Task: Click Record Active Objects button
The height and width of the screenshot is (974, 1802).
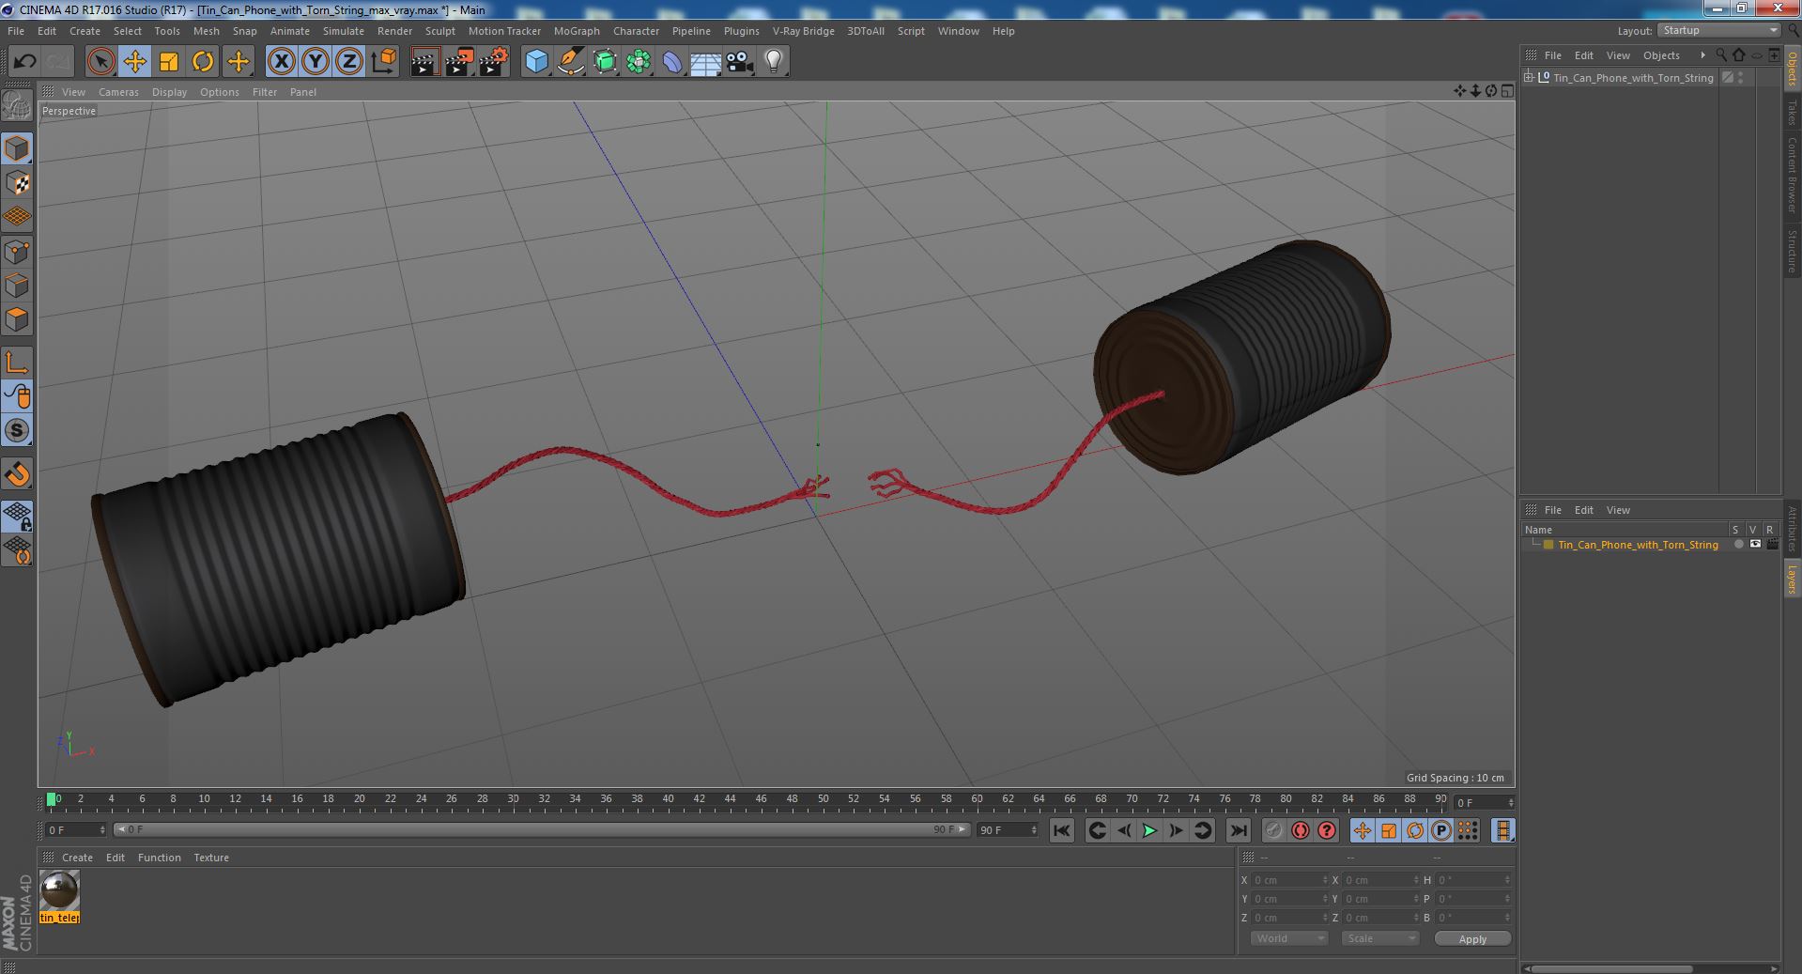Action: click(1273, 830)
